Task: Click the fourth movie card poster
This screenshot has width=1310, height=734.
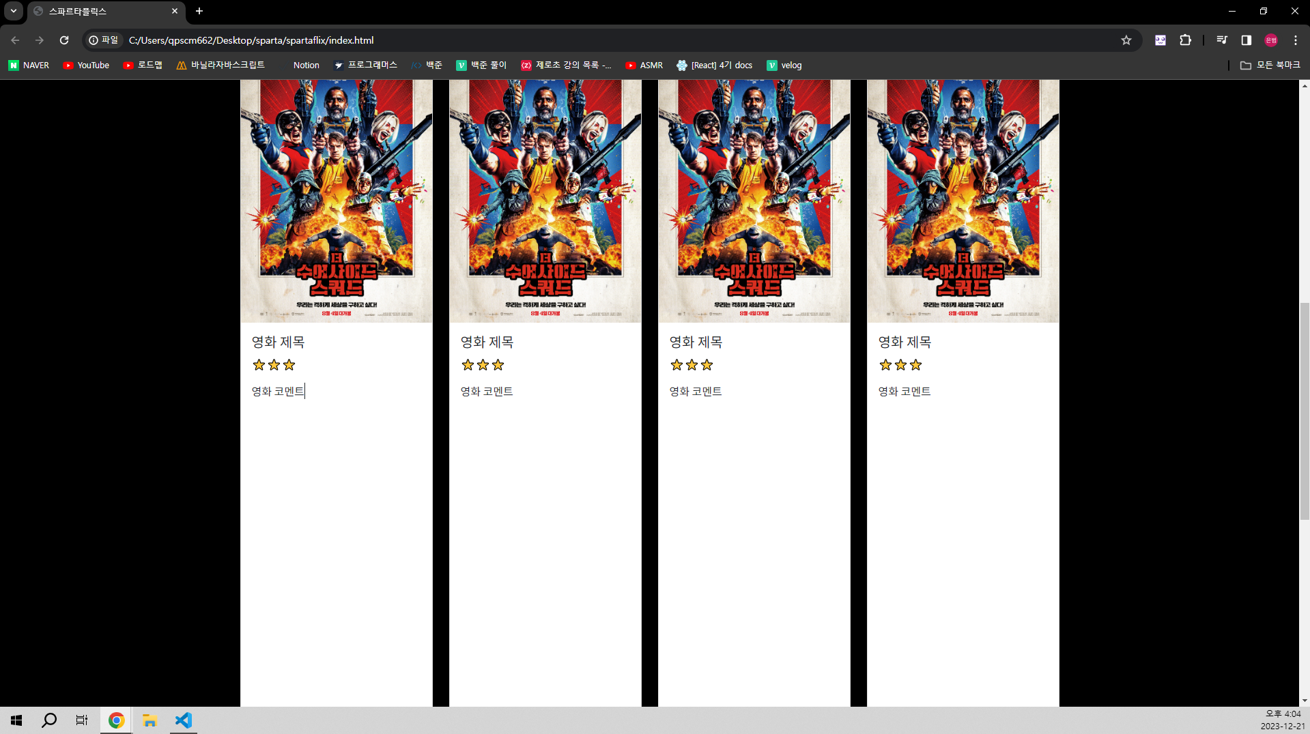Action: (963, 201)
